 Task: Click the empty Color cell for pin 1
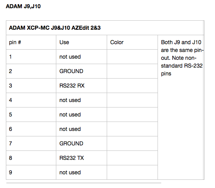pyautogui.click(x=132, y=57)
